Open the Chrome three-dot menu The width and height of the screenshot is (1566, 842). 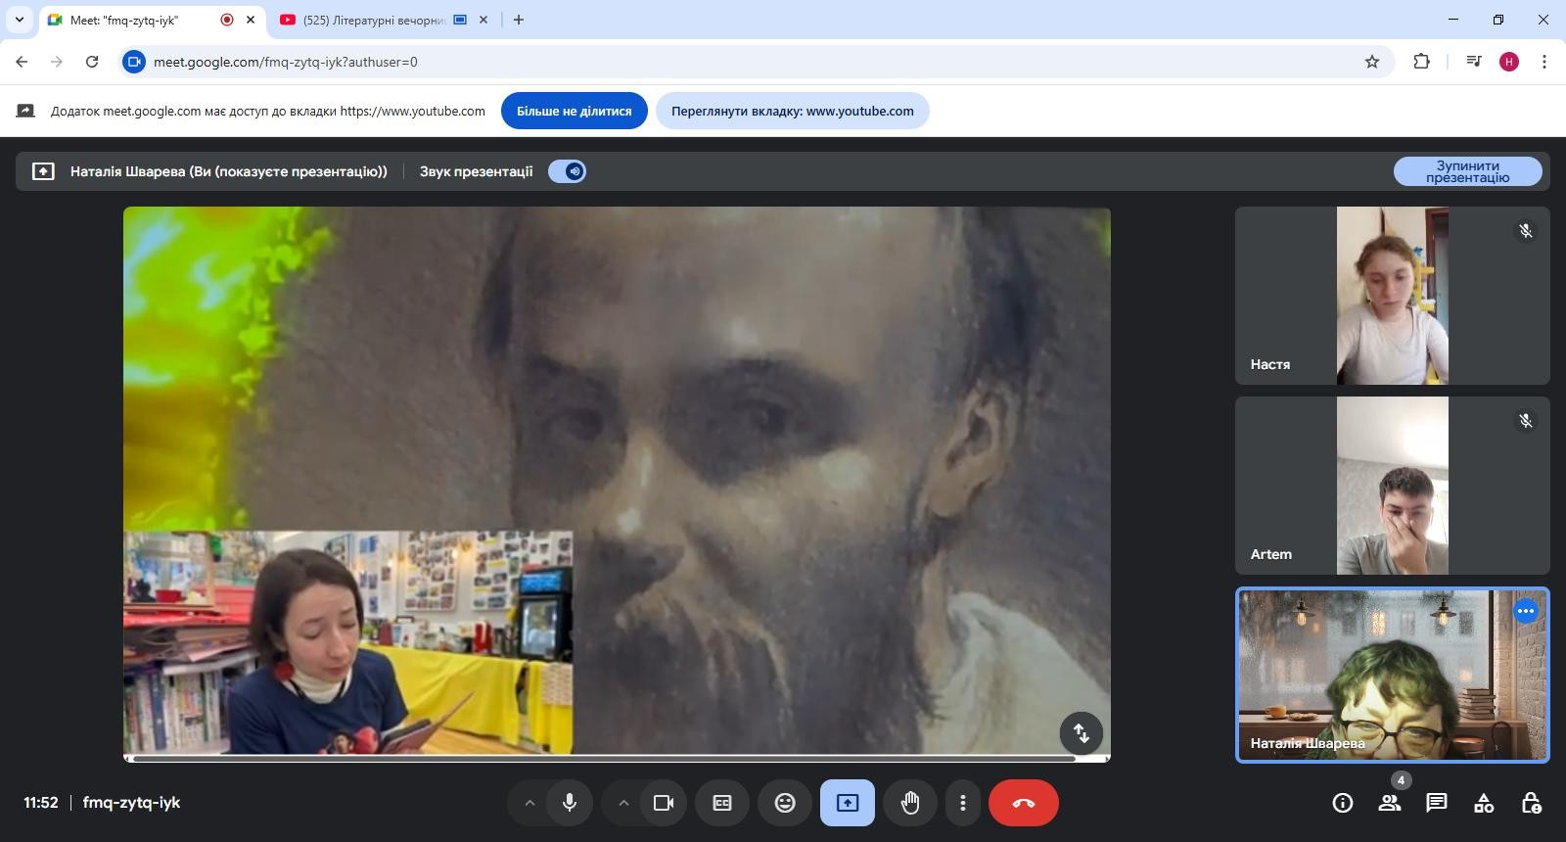[1544, 62]
